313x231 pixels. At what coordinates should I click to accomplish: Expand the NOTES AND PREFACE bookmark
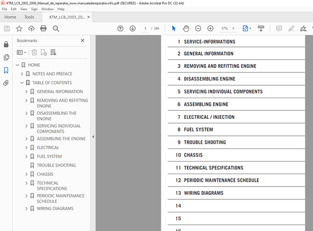pos(22,74)
